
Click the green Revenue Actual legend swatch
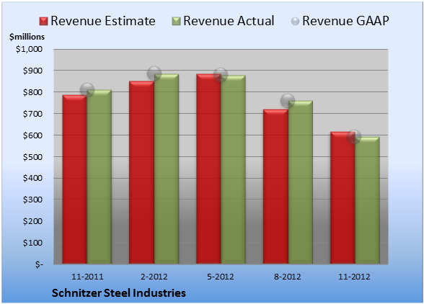point(176,22)
